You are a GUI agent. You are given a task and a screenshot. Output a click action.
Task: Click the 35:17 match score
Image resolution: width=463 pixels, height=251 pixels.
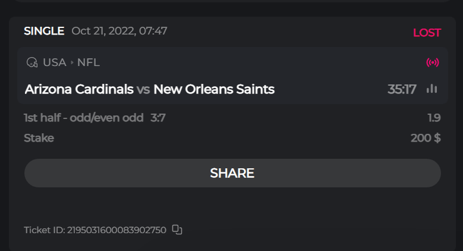point(402,89)
